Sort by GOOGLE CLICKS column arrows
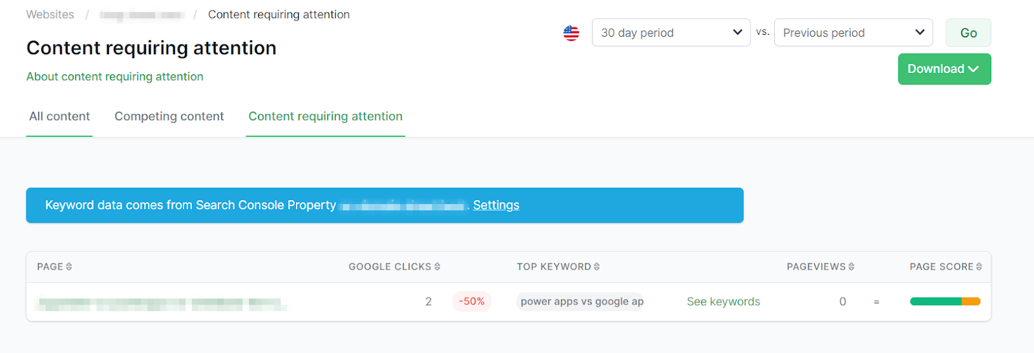Image resolution: width=1034 pixels, height=353 pixels. point(438,267)
